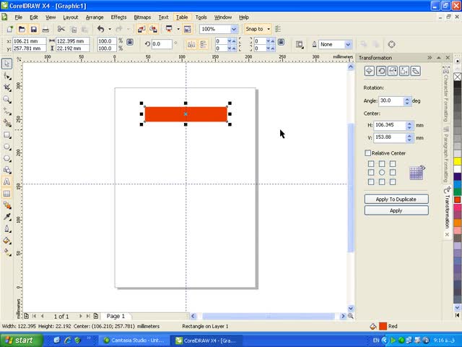462x347 pixels.
Task: Open the application launcher dropdown arrow
Action: pyautogui.click(x=178, y=29)
